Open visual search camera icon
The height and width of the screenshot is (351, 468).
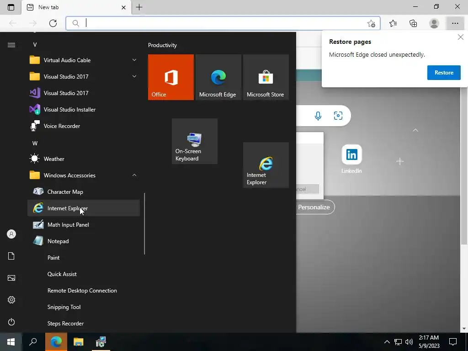click(338, 116)
